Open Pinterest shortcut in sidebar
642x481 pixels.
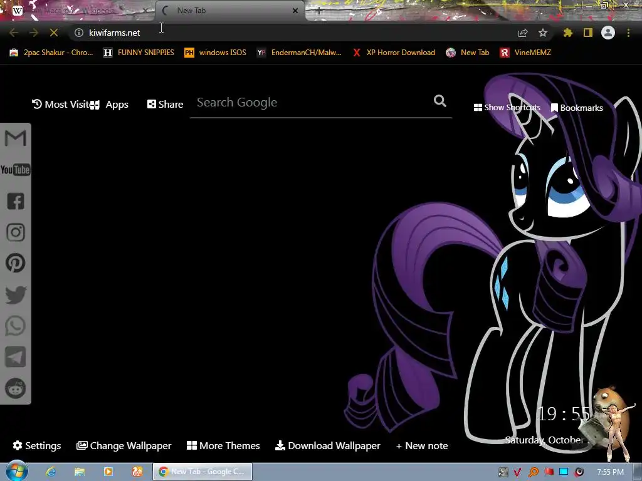[16, 264]
